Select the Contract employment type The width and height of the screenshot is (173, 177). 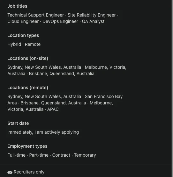click(61, 155)
